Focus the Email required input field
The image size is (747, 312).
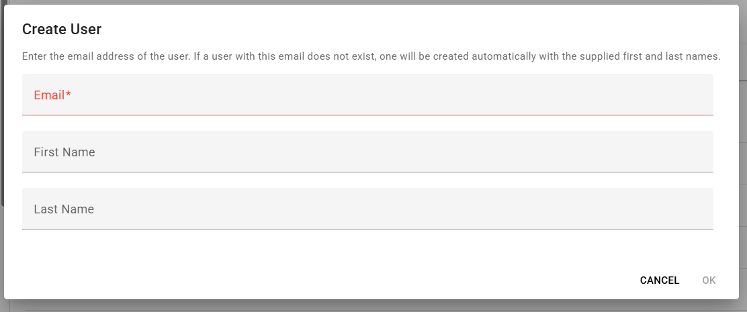click(x=367, y=95)
